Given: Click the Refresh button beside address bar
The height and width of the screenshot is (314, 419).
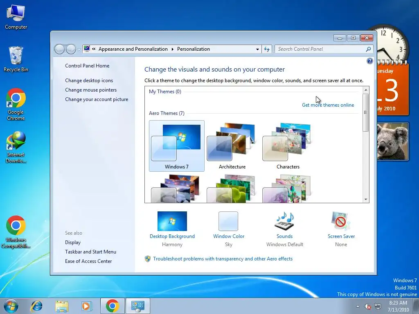Looking at the screenshot, I should (267, 49).
